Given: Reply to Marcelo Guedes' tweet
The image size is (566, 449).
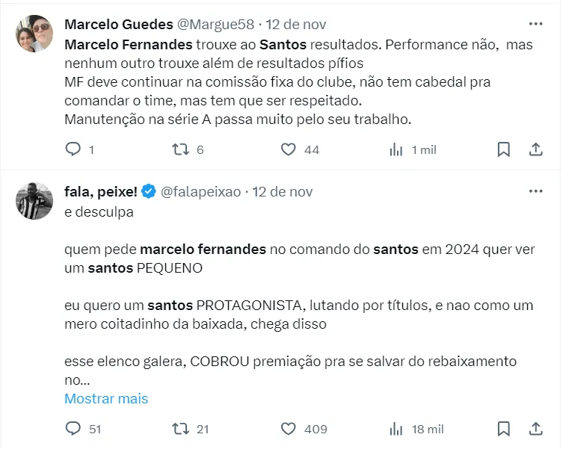Looking at the screenshot, I should point(73,149).
